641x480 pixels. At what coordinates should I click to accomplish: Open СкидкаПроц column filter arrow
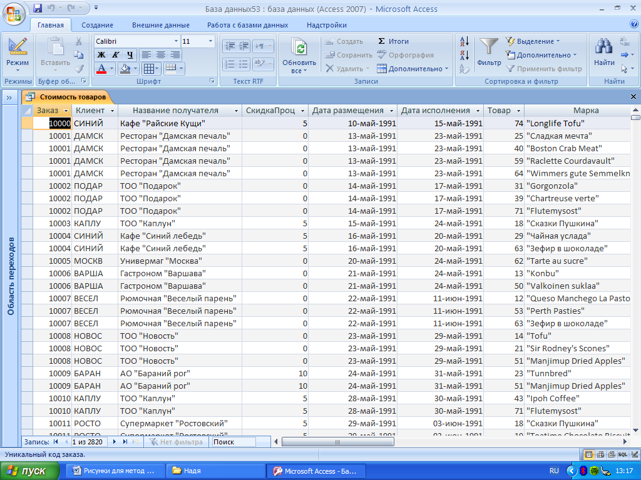click(x=302, y=111)
